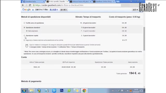Select 'Spedizione standard' radio option
This screenshot has width=166, height=93.
pos(24,28)
